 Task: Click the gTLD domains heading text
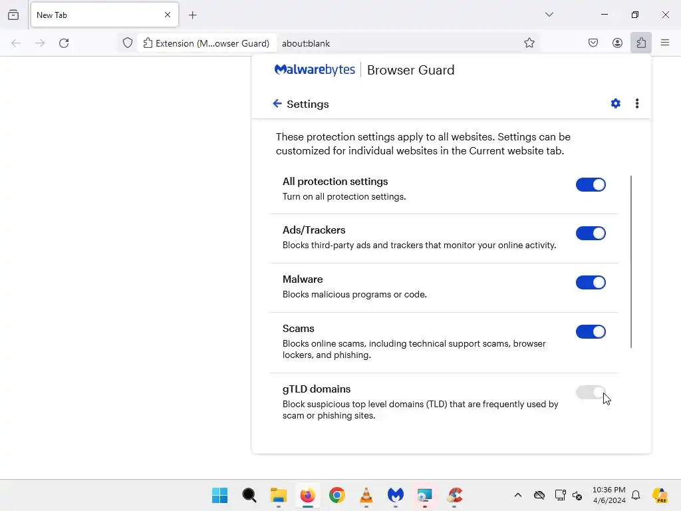317,389
